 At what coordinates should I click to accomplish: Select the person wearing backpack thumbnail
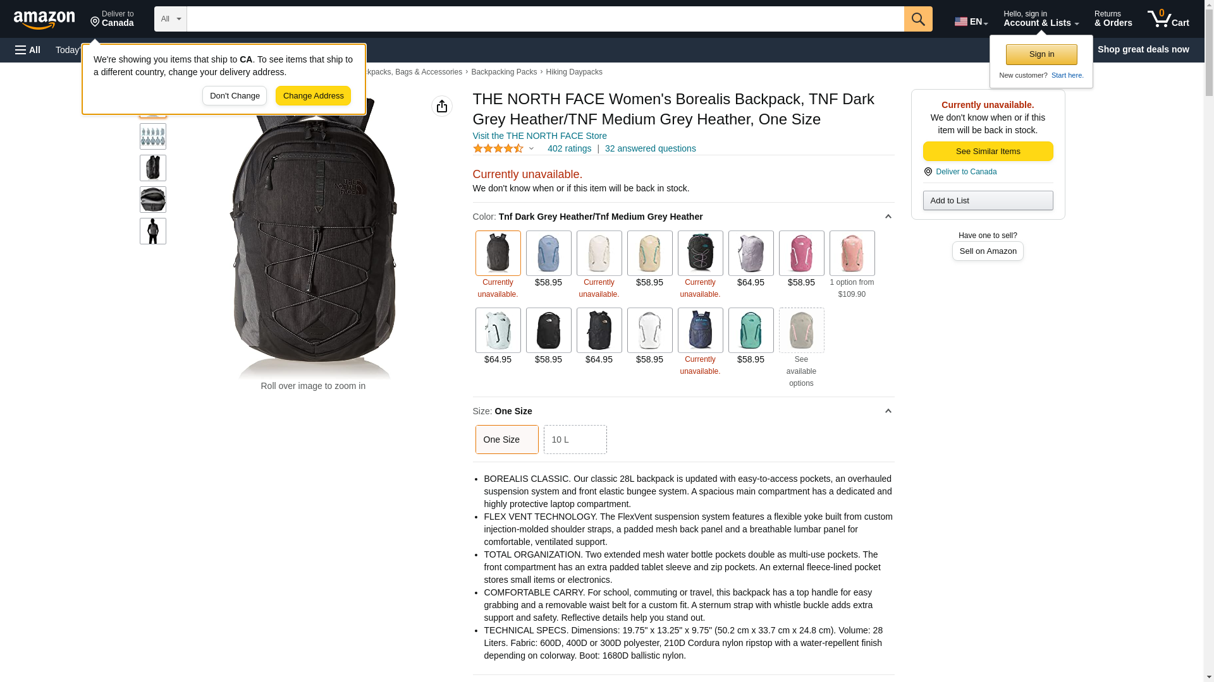(153, 231)
